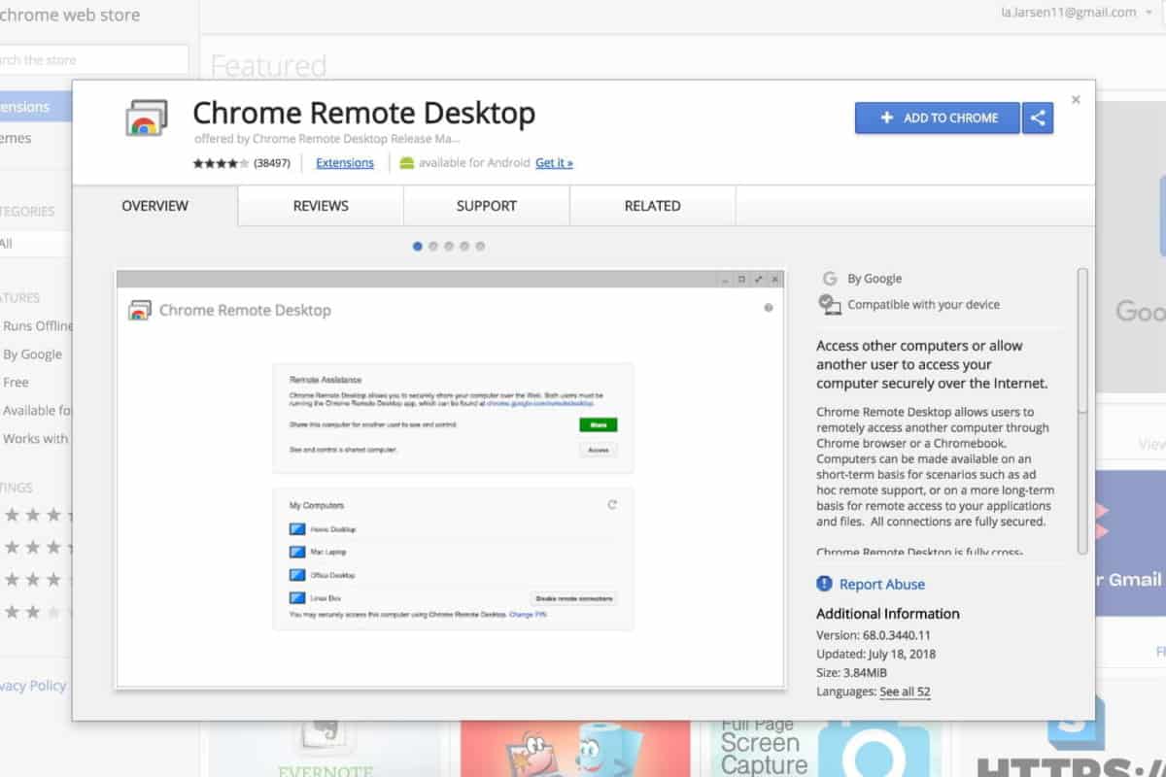
Task: Select the third carousel dot
Action: tap(449, 247)
